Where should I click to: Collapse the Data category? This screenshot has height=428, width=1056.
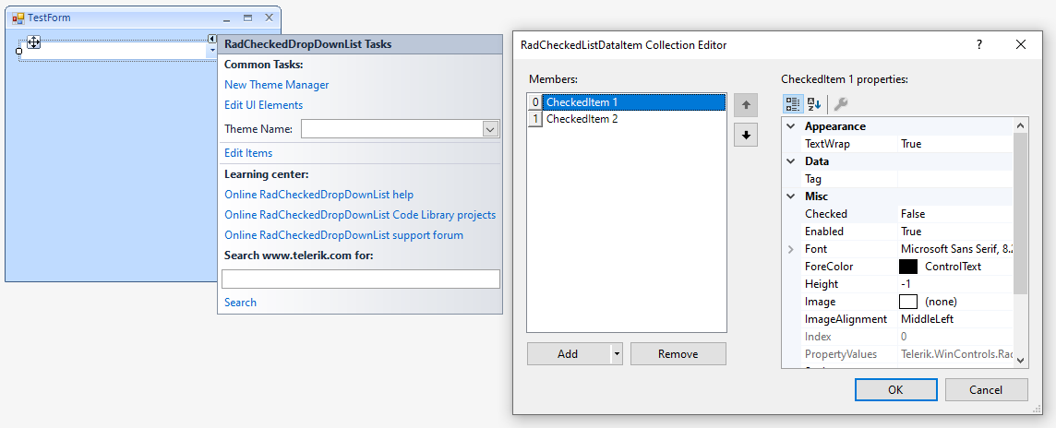791,161
